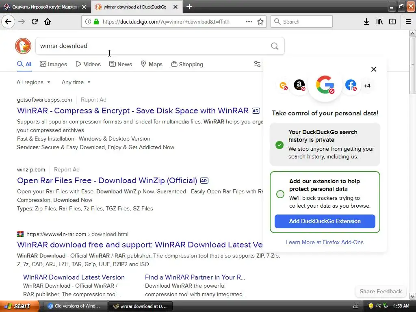Image resolution: width=416 pixels, height=312 pixels.
Task: Click the forward navigation arrow
Action: click(22, 22)
